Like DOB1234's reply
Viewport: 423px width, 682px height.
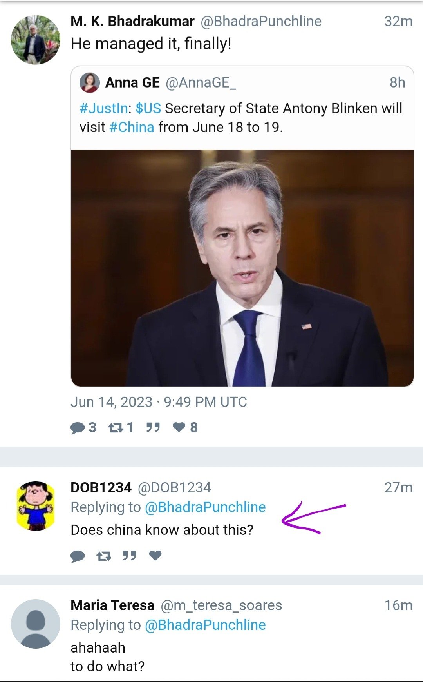pos(155,556)
